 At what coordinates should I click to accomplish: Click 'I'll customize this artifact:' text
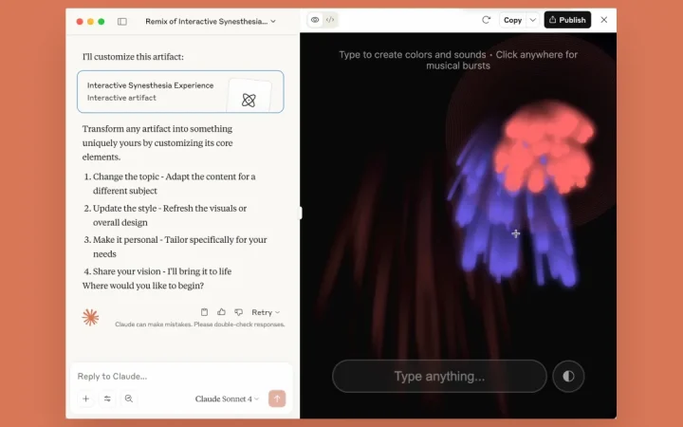133,57
